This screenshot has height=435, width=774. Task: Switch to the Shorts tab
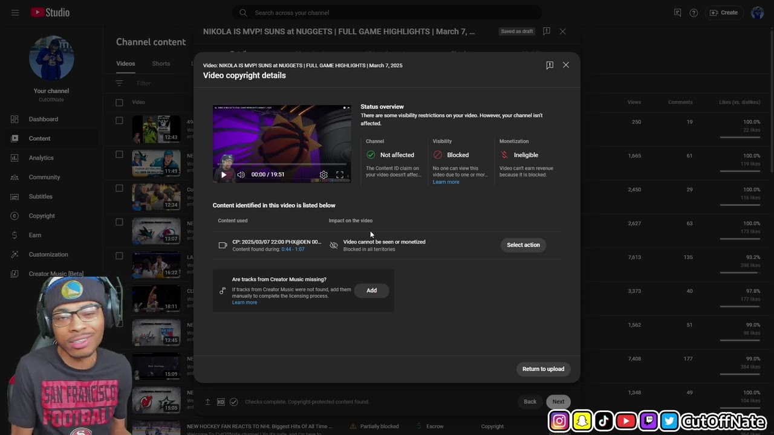[161, 63]
